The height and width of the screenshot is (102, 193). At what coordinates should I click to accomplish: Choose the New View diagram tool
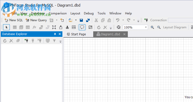pos(21,27)
